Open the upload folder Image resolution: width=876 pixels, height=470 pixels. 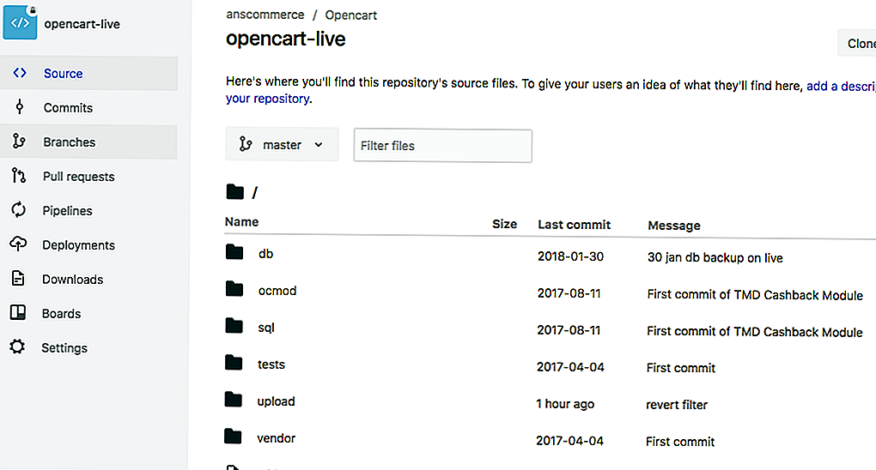point(276,401)
